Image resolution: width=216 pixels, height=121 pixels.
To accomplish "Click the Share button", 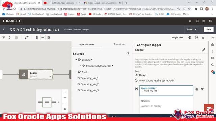I will pyautogui.click(x=189, y=30).
